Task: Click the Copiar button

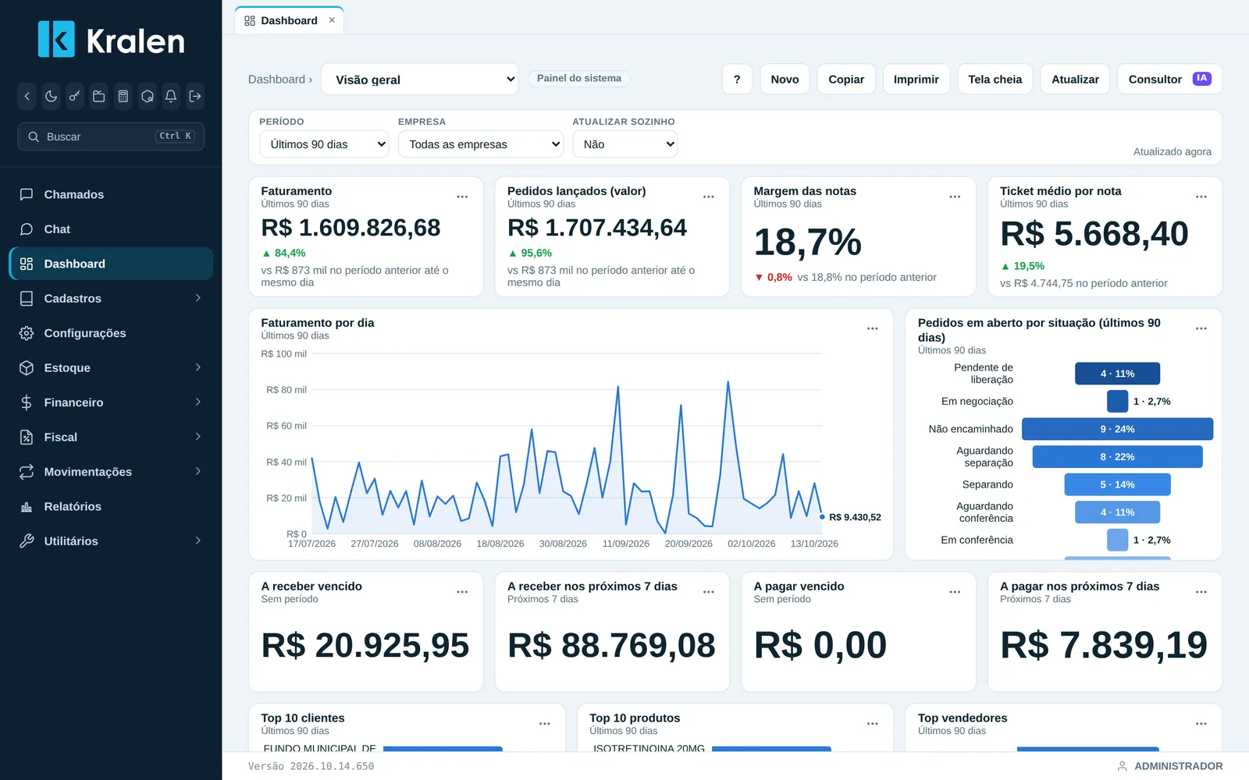Action: click(x=846, y=80)
